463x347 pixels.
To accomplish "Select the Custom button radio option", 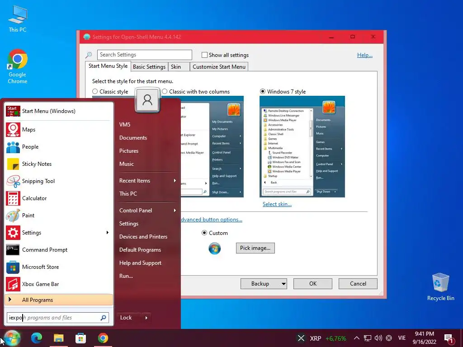I will point(204,233).
